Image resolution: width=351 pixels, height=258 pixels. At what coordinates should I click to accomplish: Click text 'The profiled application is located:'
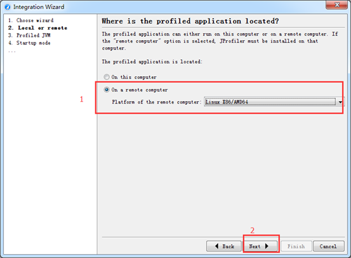click(152, 62)
